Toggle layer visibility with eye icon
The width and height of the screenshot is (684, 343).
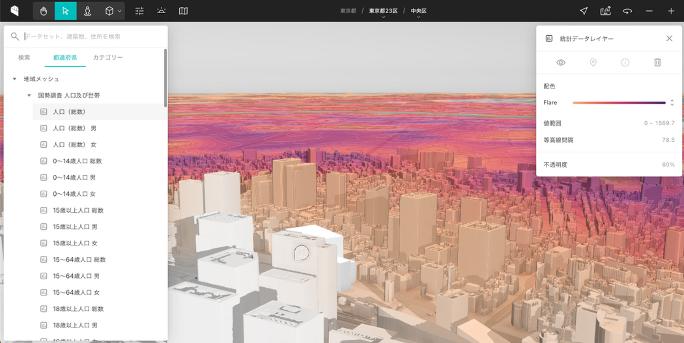pyautogui.click(x=561, y=62)
